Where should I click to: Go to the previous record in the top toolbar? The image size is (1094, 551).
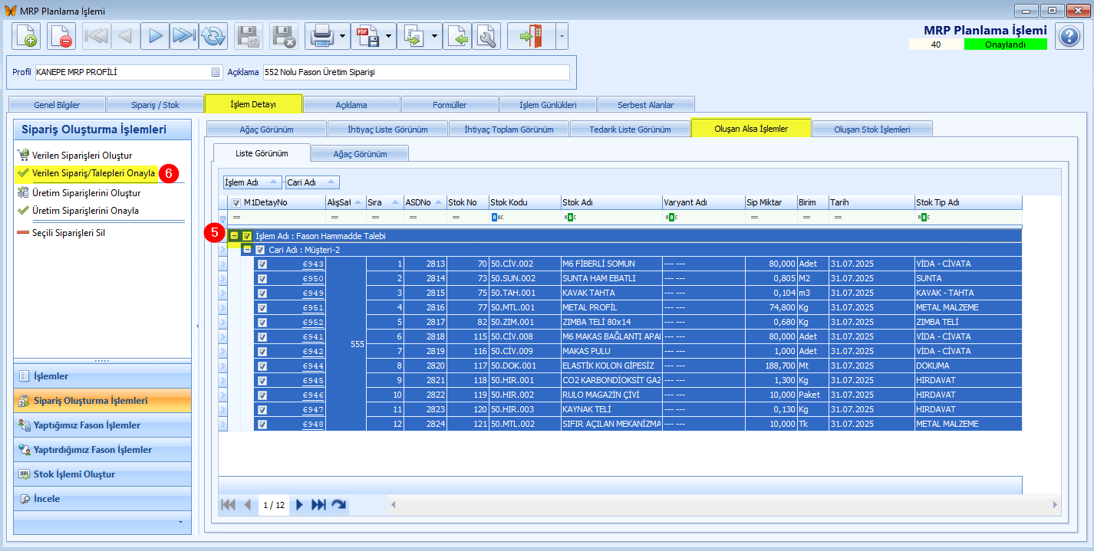click(127, 36)
